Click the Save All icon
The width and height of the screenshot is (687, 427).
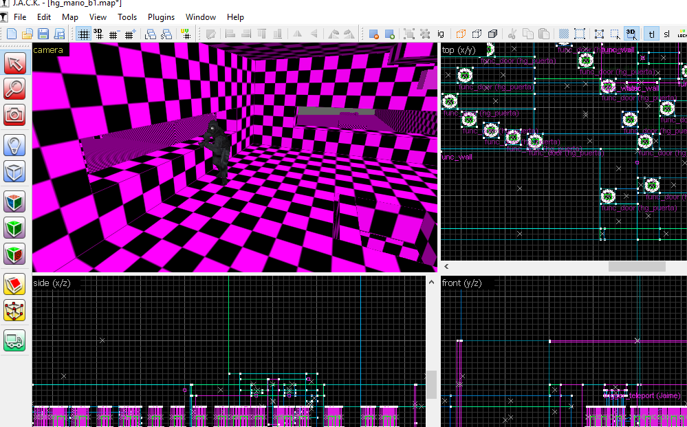[x=59, y=34]
